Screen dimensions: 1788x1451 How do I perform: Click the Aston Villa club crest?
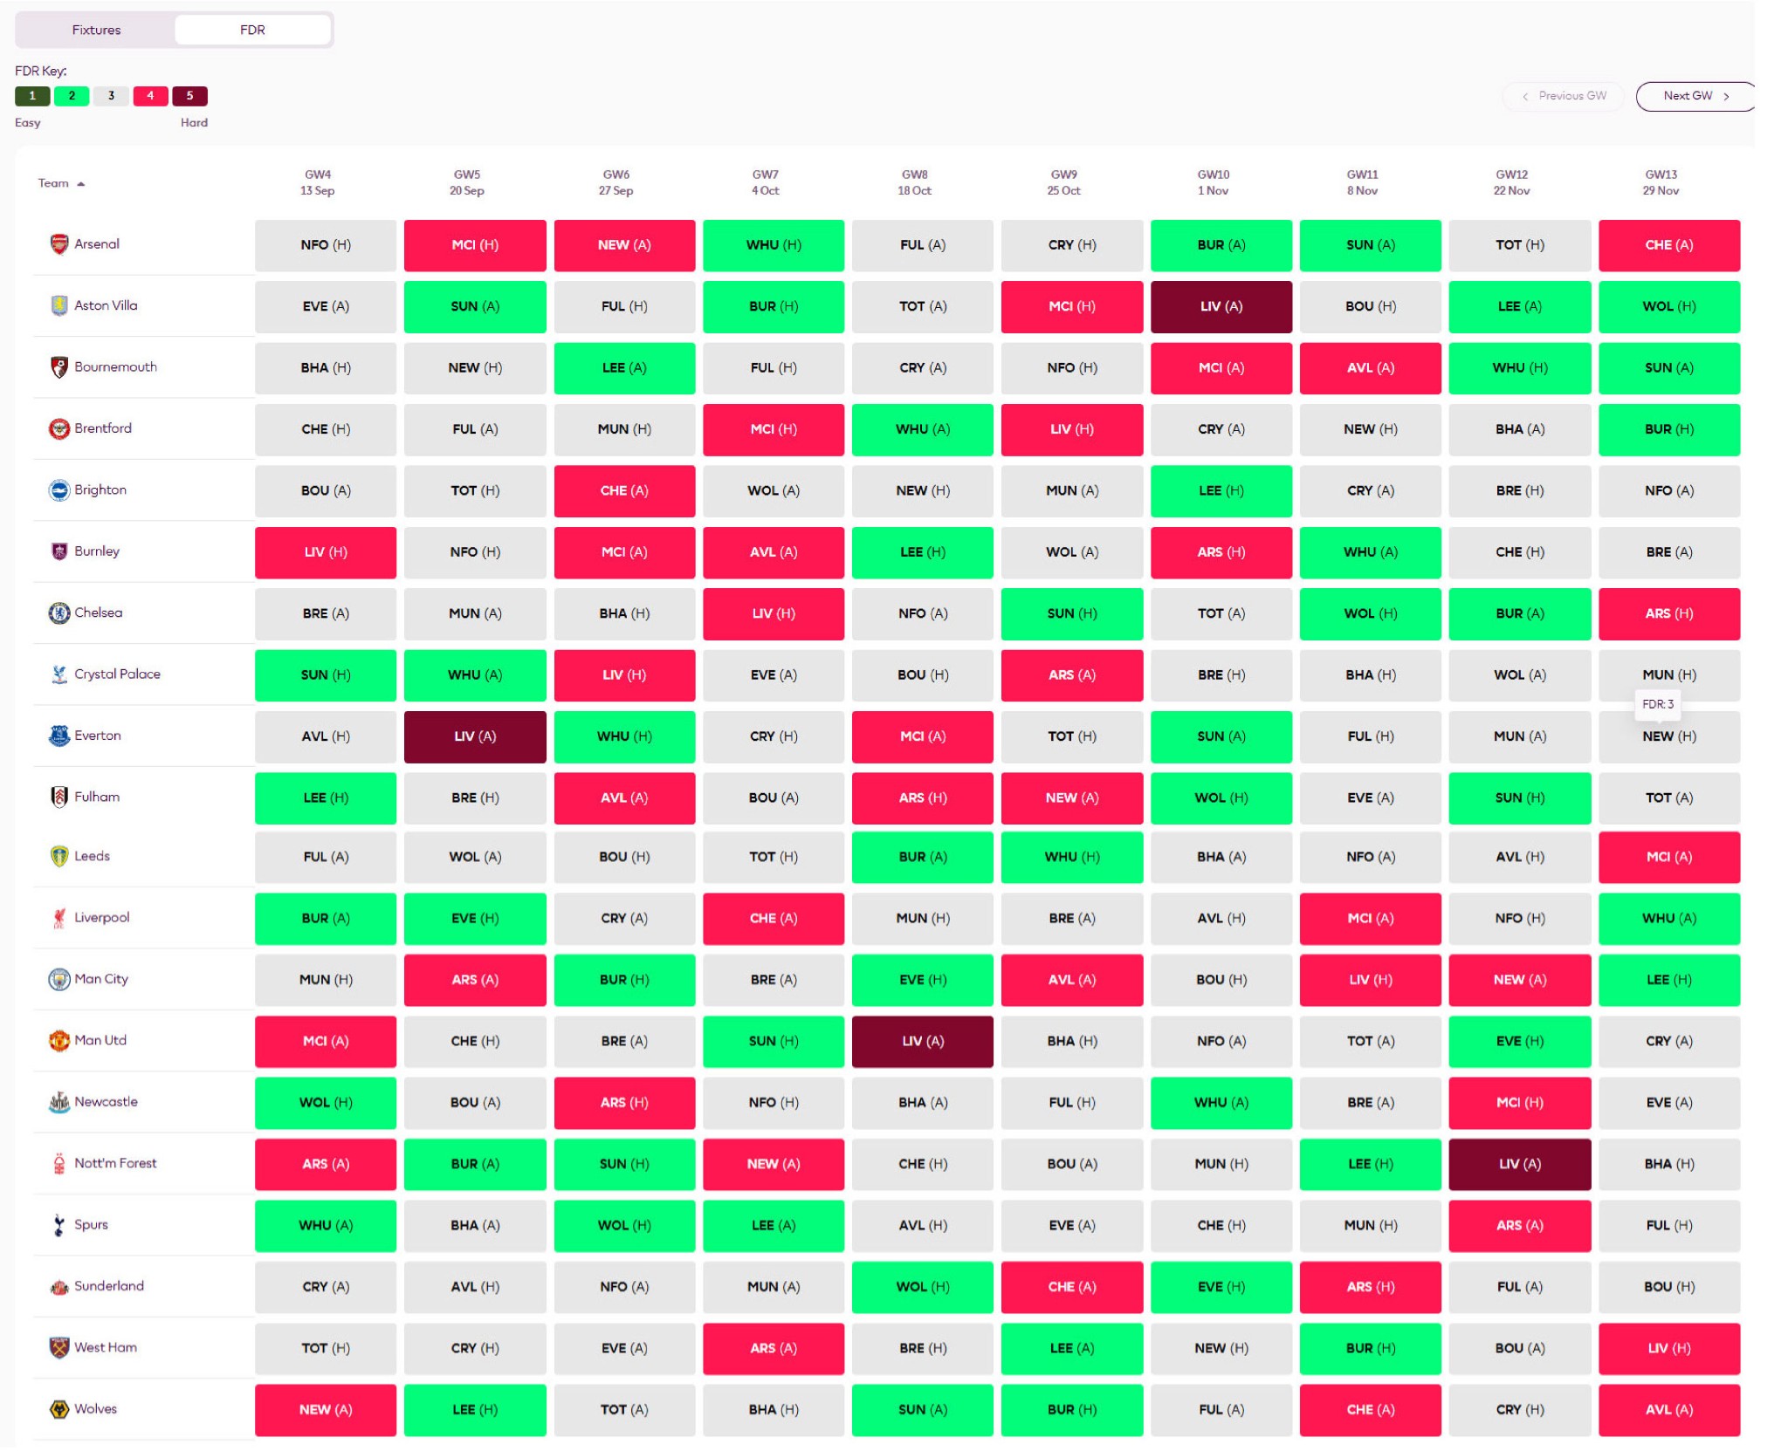coord(58,305)
